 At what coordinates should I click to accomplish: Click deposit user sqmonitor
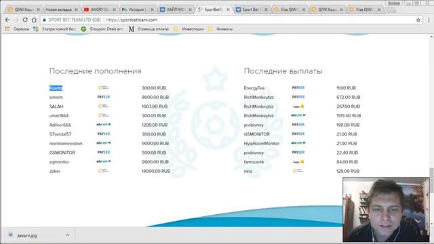point(59,162)
